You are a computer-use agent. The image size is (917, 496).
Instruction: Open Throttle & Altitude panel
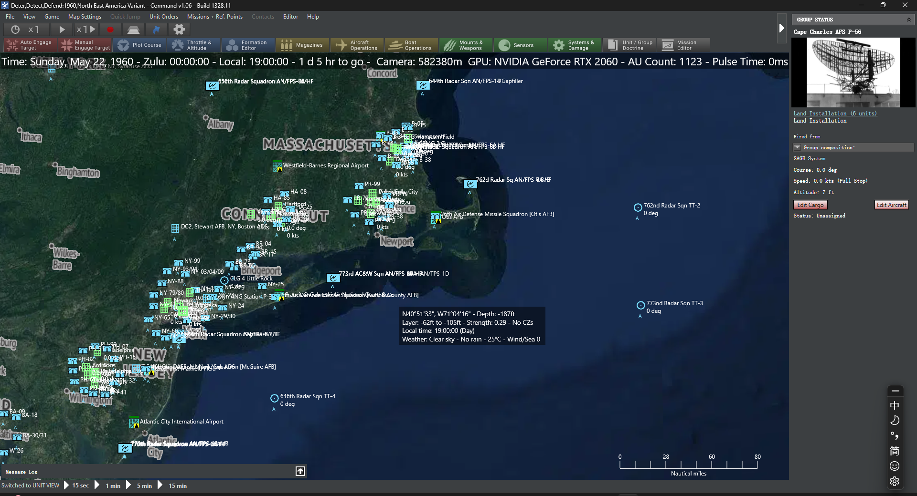[193, 45]
